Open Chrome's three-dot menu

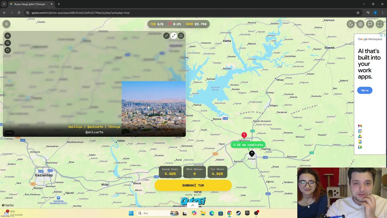coord(382,13)
